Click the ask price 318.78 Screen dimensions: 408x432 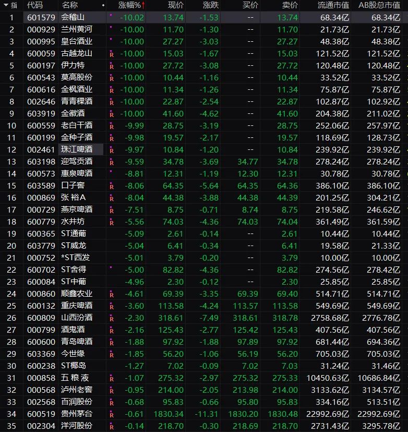(285, 318)
